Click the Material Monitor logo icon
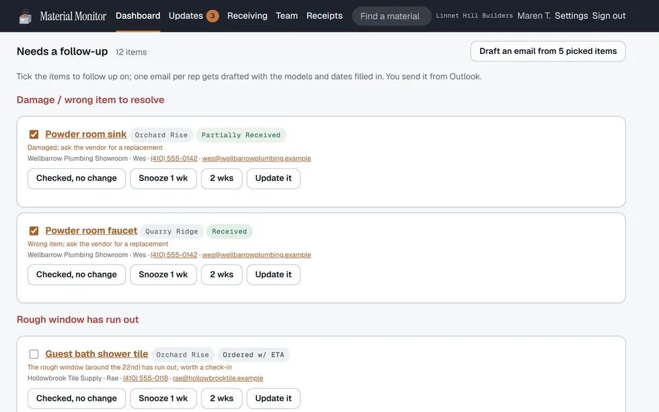 point(26,16)
